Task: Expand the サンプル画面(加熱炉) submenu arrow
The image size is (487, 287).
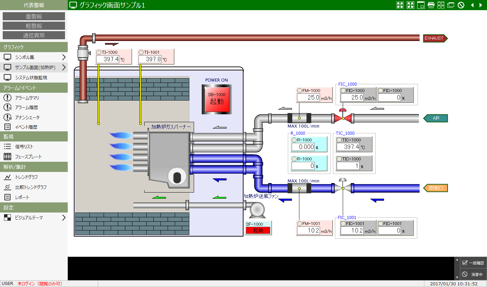Action: point(64,67)
